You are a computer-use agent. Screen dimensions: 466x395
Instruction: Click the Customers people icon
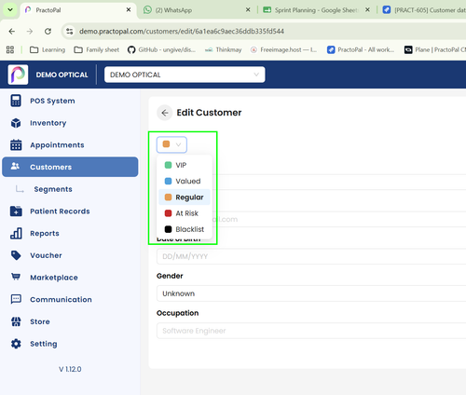click(x=15, y=166)
